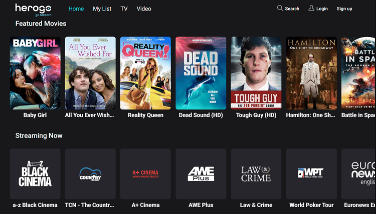Click the Streaming Now heading
Screen dimensions: 376x214
tap(39, 135)
